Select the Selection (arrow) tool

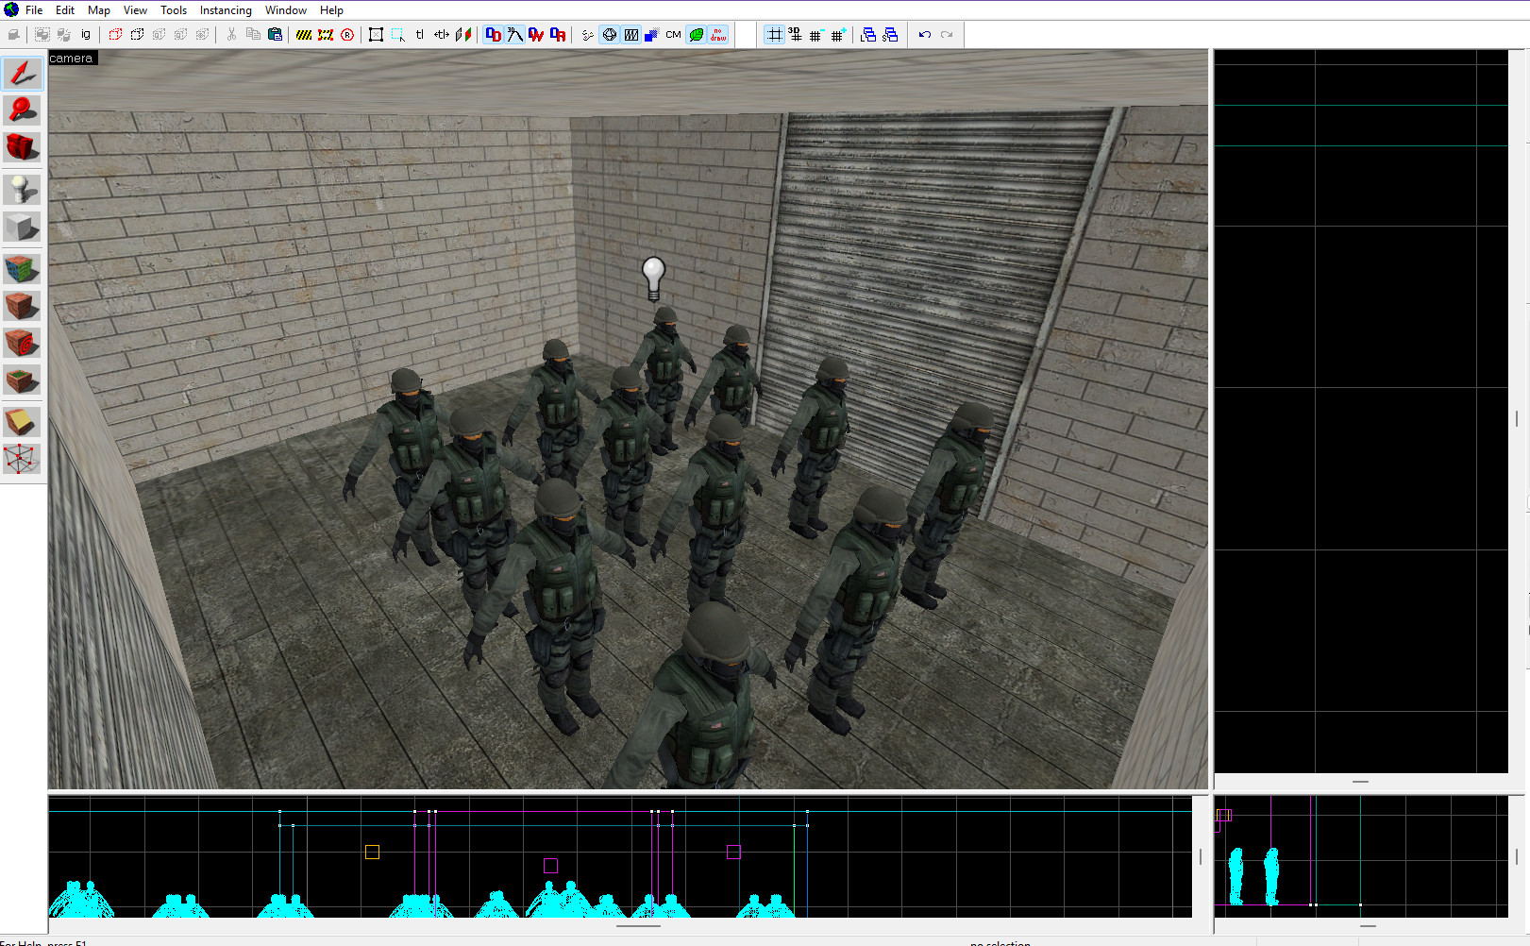(22, 74)
